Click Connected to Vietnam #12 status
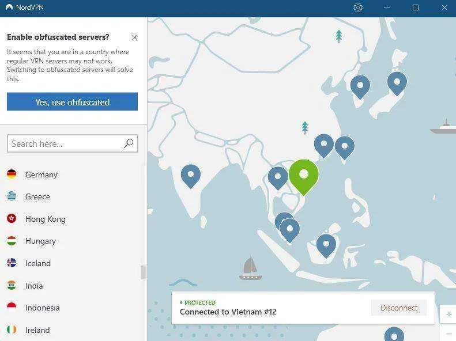Screen dimensions: 456x341 pos(228,312)
